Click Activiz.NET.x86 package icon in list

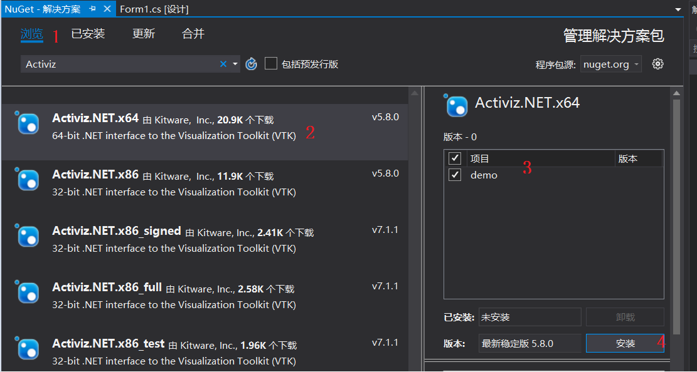[28, 179]
